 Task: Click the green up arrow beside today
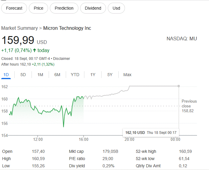click(35, 50)
